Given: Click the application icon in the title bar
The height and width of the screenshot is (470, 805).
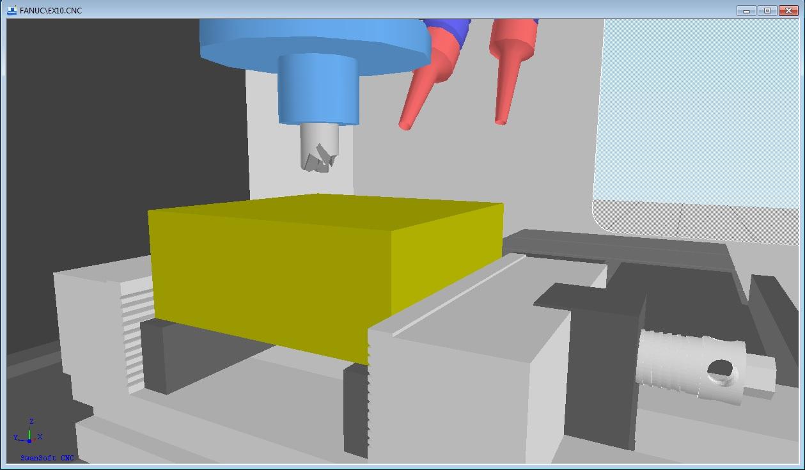Looking at the screenshot, I should point(12,10).
